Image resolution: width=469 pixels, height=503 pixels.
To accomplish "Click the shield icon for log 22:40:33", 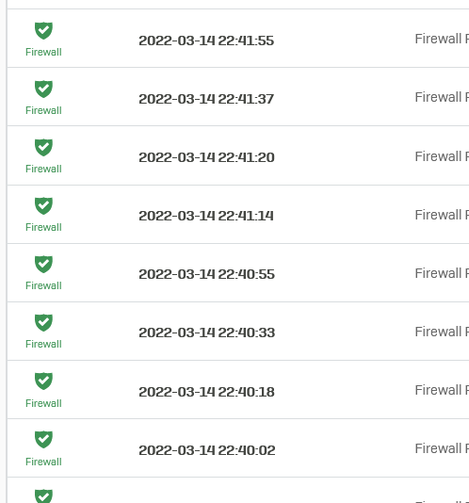I will pyautogui.click(x=43, y=322).
